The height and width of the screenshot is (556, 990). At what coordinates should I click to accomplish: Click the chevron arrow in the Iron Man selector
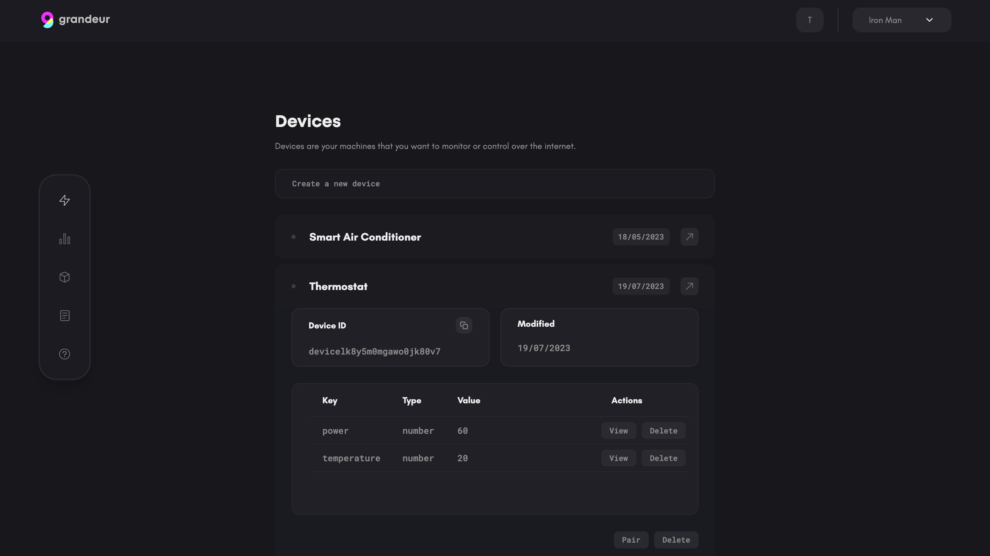pyautogui.click(x=929, y=20)
